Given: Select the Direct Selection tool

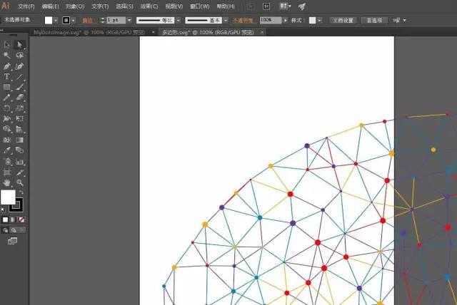Looking at the screenshot, I should pos(20,44).
